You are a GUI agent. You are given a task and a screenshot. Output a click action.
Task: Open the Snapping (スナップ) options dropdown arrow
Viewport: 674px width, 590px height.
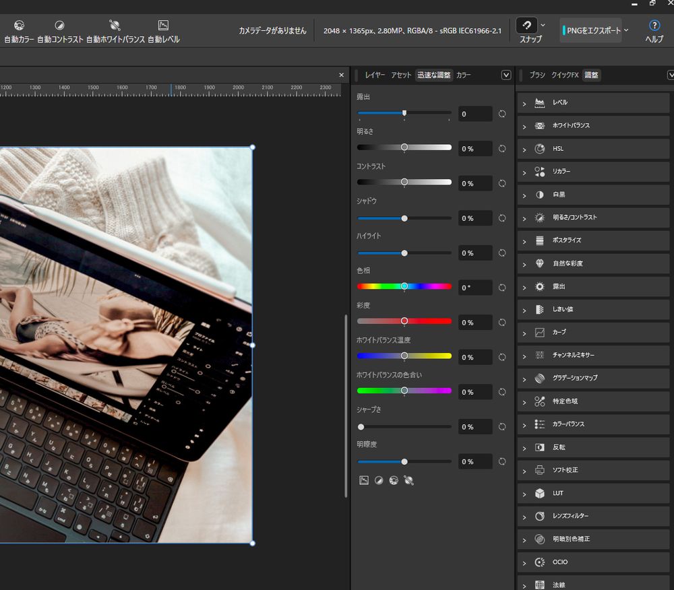coord(543,26)
